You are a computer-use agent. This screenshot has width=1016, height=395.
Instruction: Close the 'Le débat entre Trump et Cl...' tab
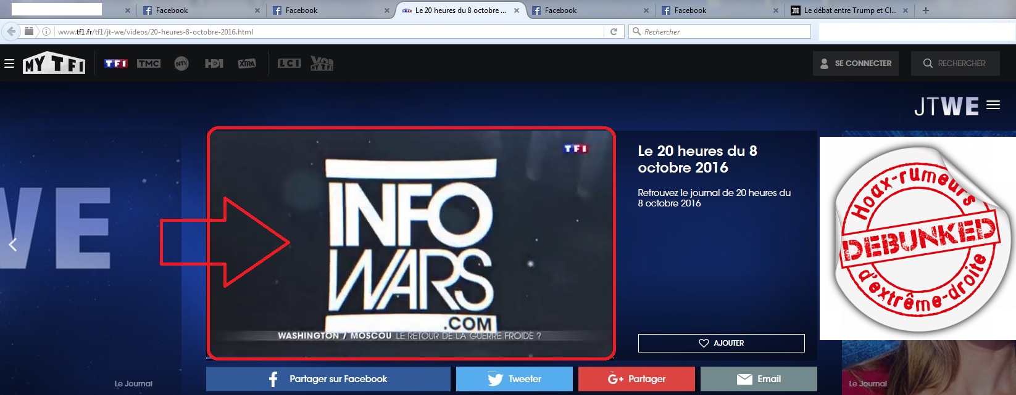906,10
